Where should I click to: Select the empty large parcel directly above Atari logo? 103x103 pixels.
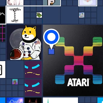70,15
